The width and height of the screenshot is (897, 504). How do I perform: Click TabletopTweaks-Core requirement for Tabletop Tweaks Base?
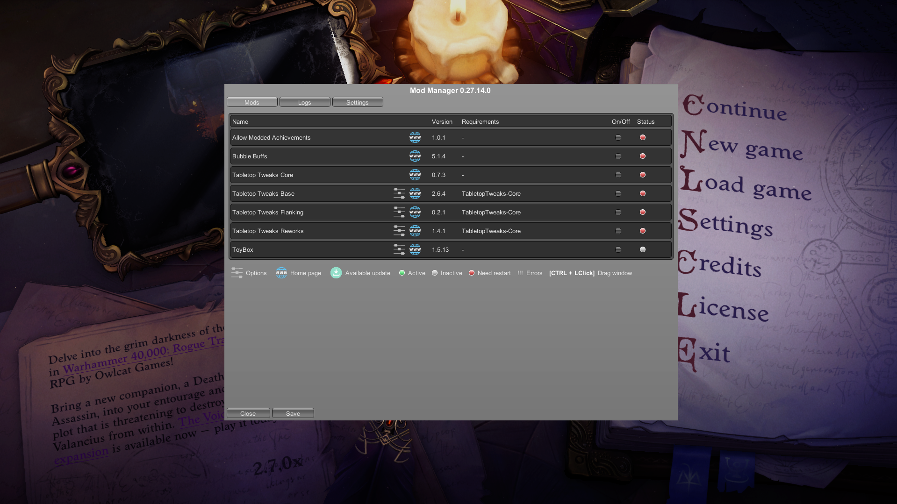point(491,193)
